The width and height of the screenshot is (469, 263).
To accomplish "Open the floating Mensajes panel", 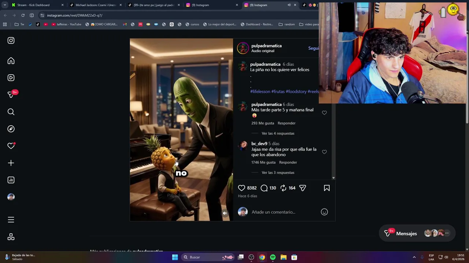I will pos(417,233).
